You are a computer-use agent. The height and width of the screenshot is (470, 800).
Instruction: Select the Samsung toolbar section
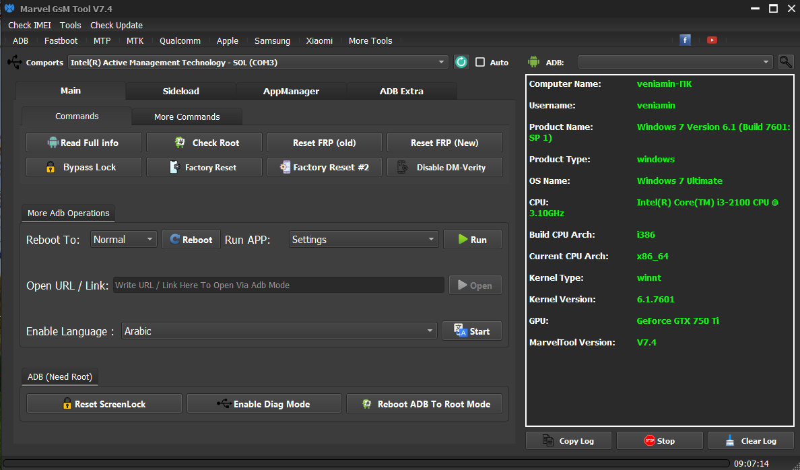coord(273,41)
